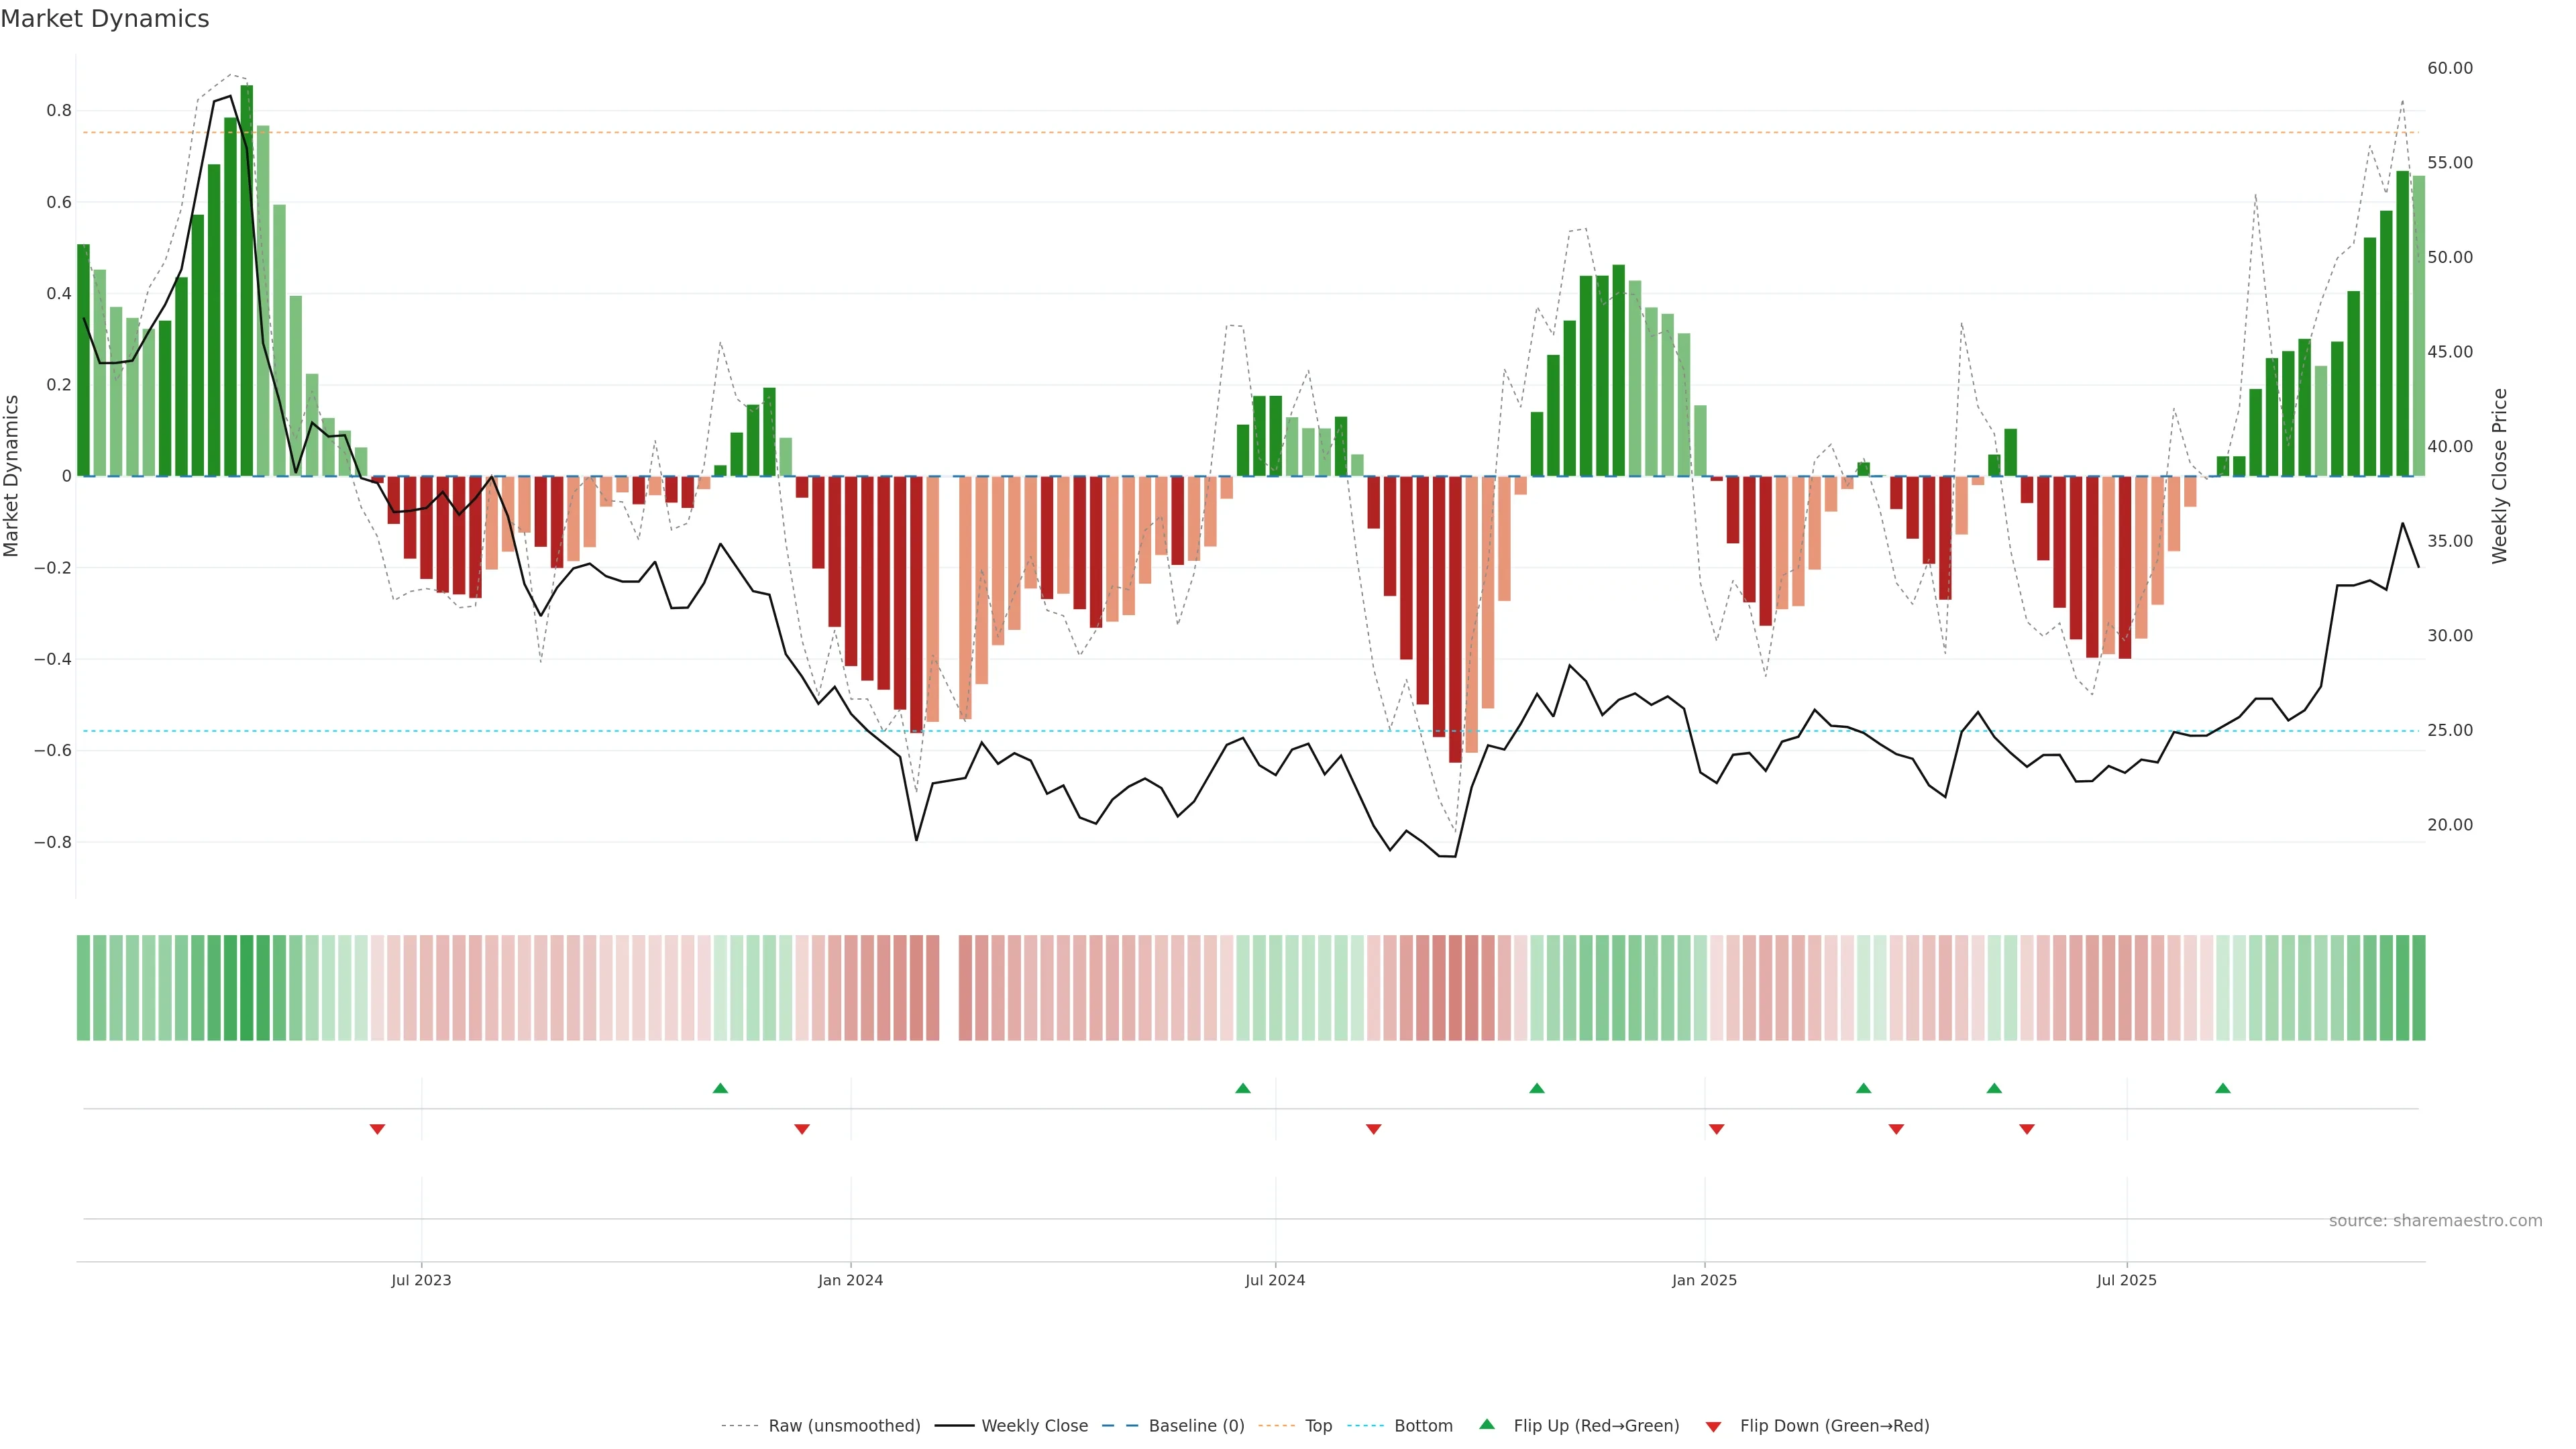Screen dimensions: 2576x1449
Task: Click red triangle icon in the legend
Action: (x=1713, y=1427)
